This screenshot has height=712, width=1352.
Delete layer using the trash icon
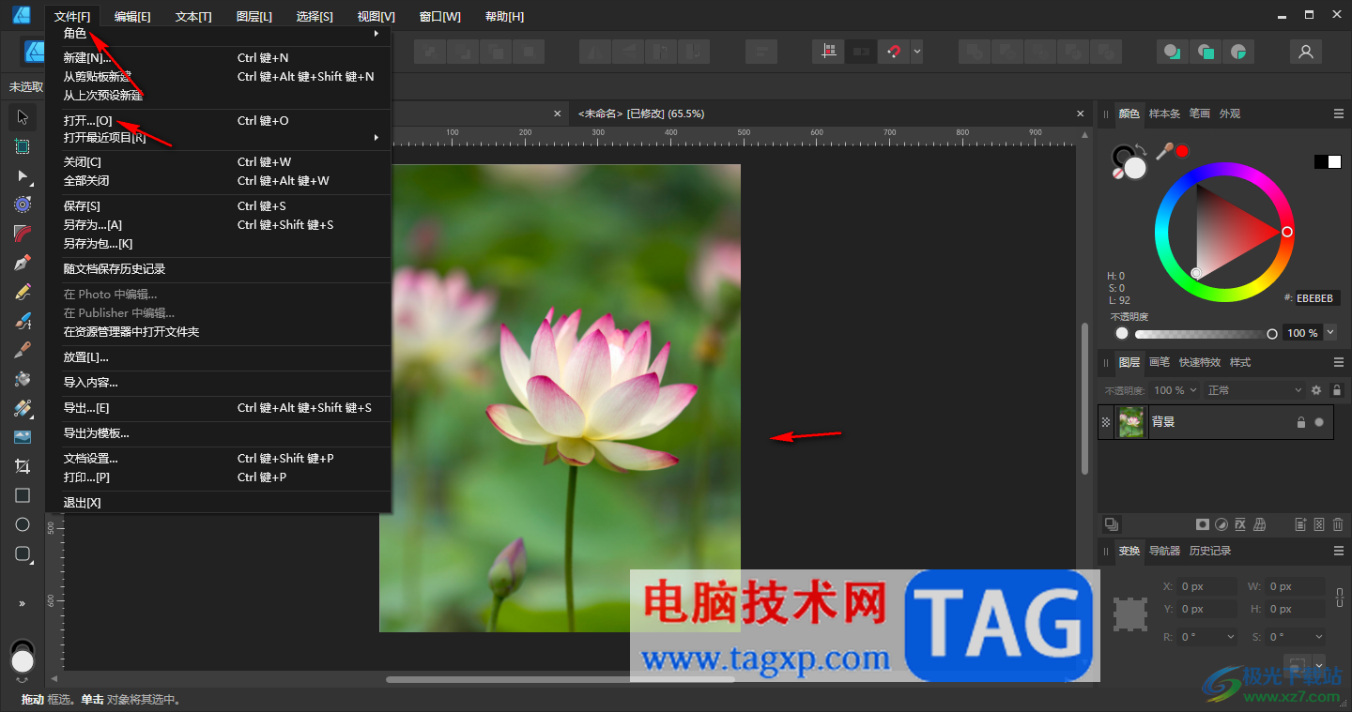point(1338,524)
